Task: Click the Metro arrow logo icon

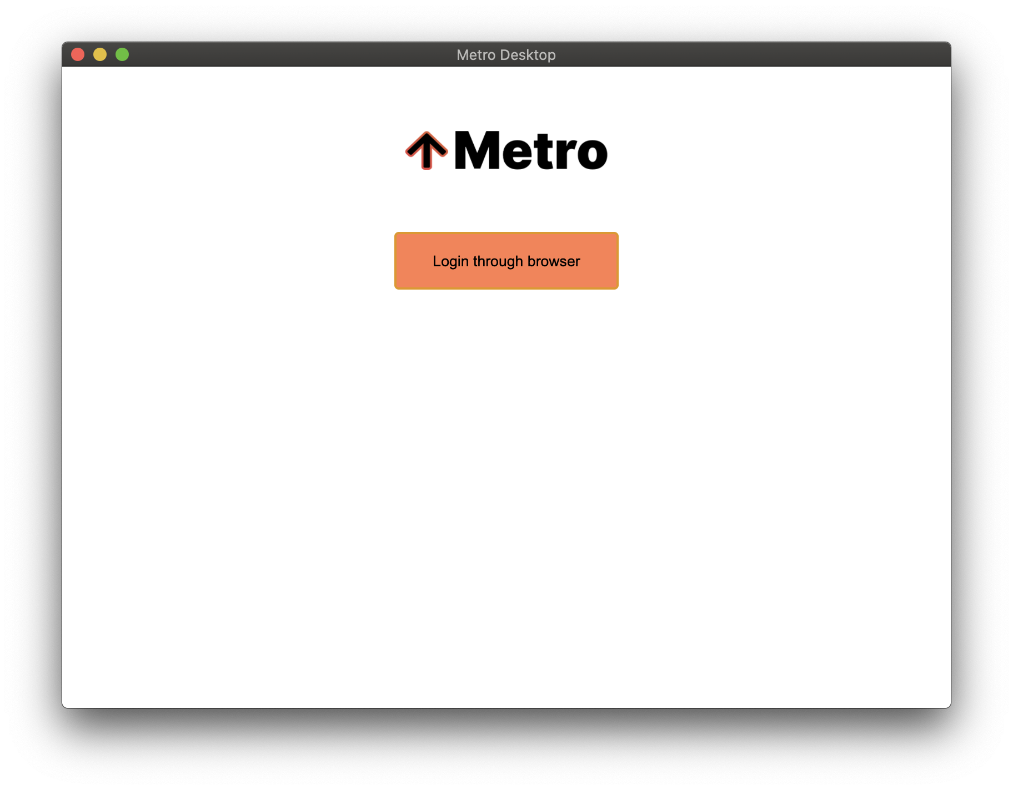Action: click(426, 150)
